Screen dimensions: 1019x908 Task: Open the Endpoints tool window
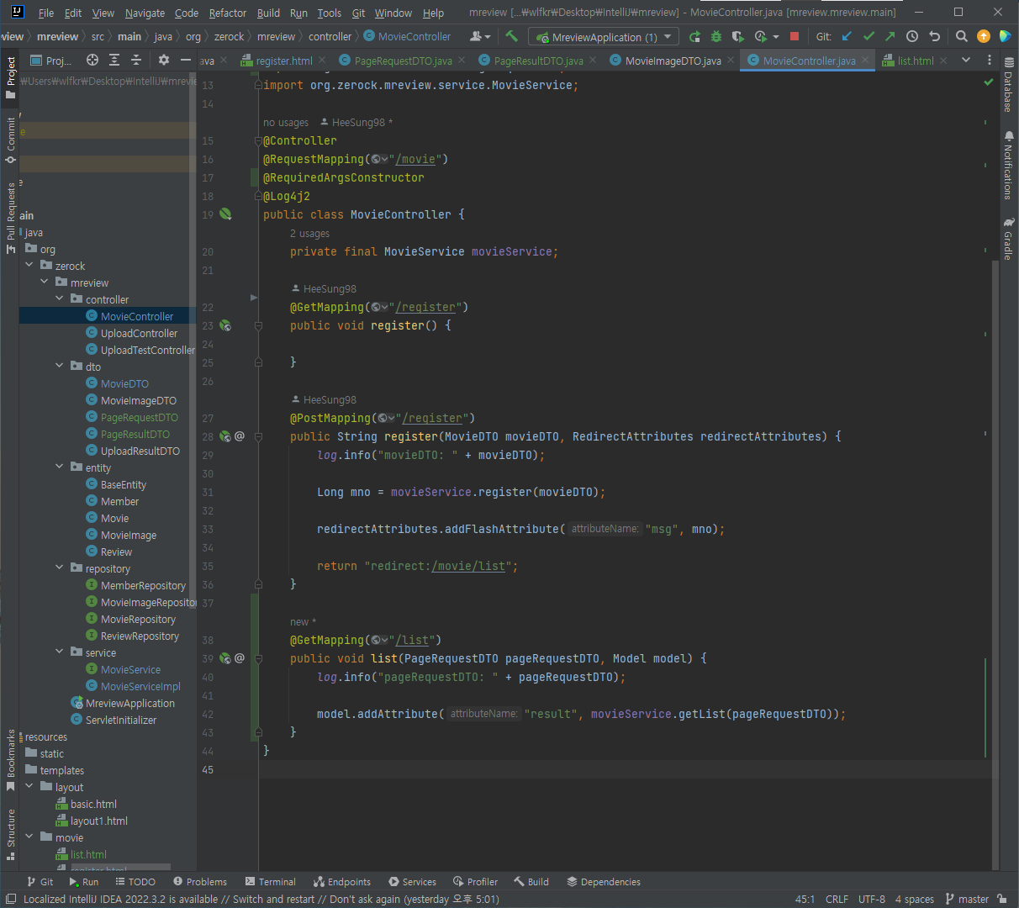341,882
